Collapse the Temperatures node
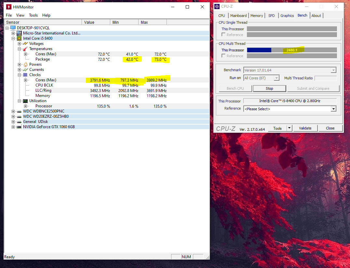This screenshot has width=350, height=268. [20, 49]
